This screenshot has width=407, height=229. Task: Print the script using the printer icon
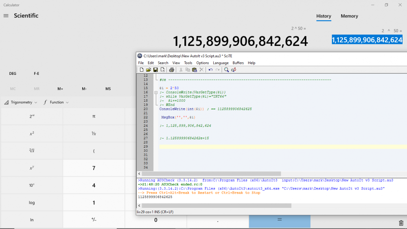(x=172, y=70)
